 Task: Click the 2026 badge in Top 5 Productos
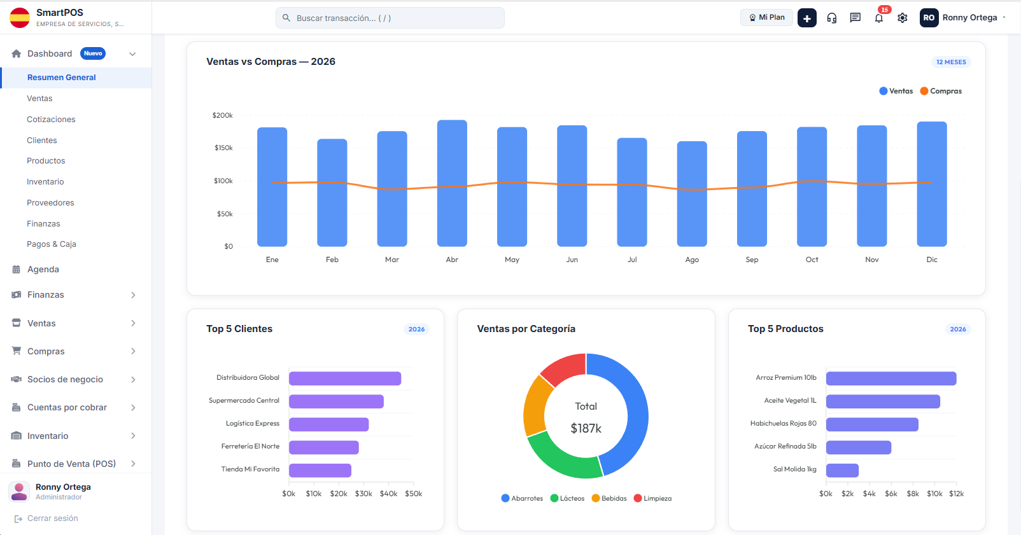tap(958, 330)
